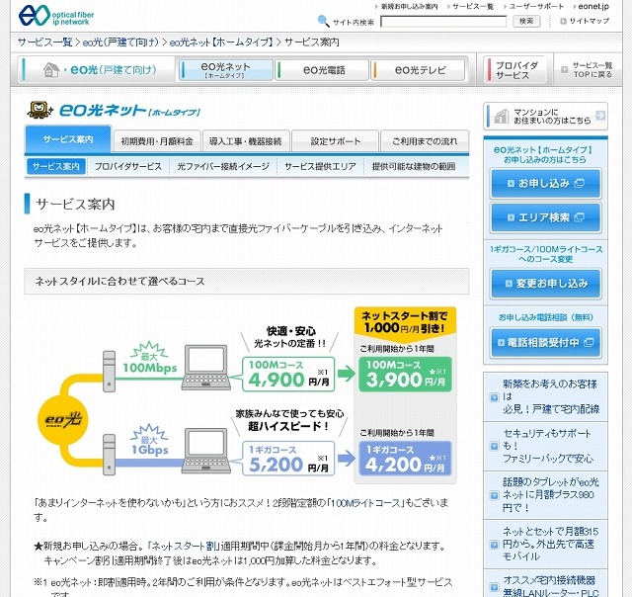
Task: Select the プロバイダサービス sub-navigation item
Action: 127,166
